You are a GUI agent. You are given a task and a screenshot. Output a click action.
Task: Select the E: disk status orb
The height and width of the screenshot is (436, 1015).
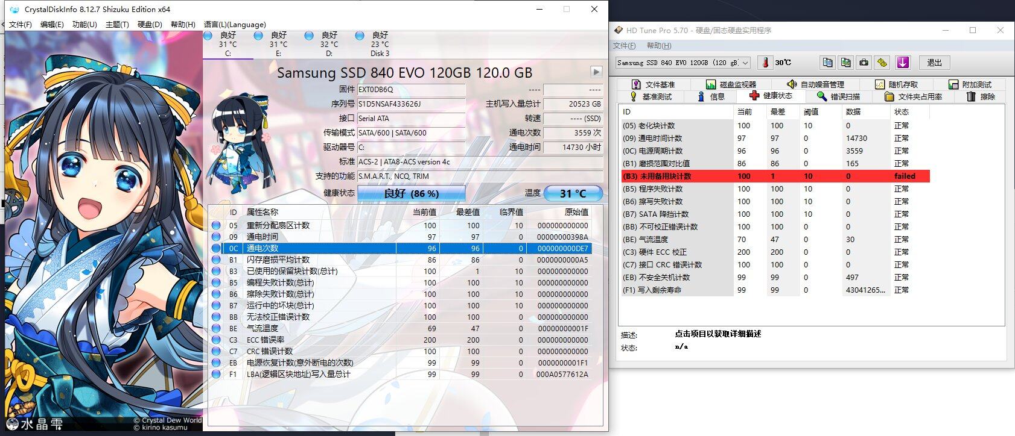pos(258,36)
